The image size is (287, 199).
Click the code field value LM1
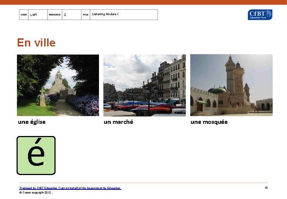[38, 15]
